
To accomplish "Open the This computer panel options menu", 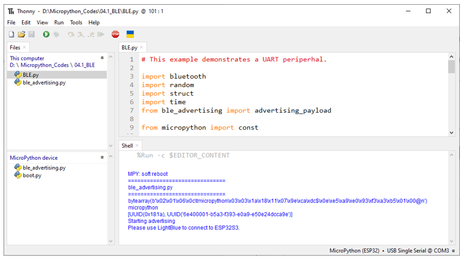I will click(x=102, y=58).
